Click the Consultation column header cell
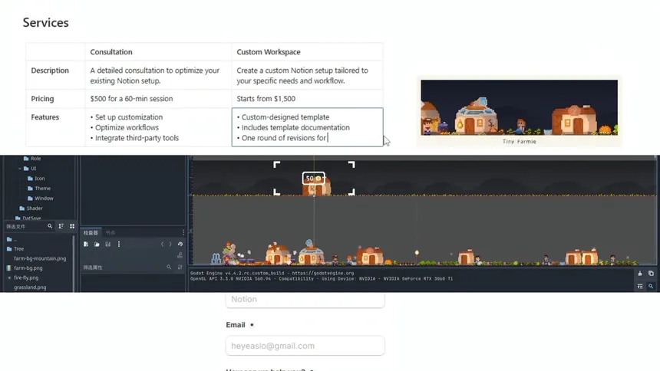The width and height of the screenshot is (660, 371). [158, 51]
